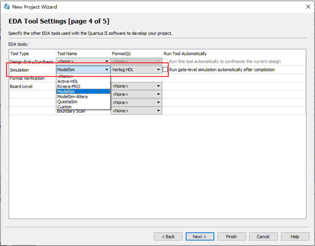Image resolution: width=315 pixels, height=246 pixels.
Task: Click Finish to complete the wizard
Action: click(x=231, y=237)
